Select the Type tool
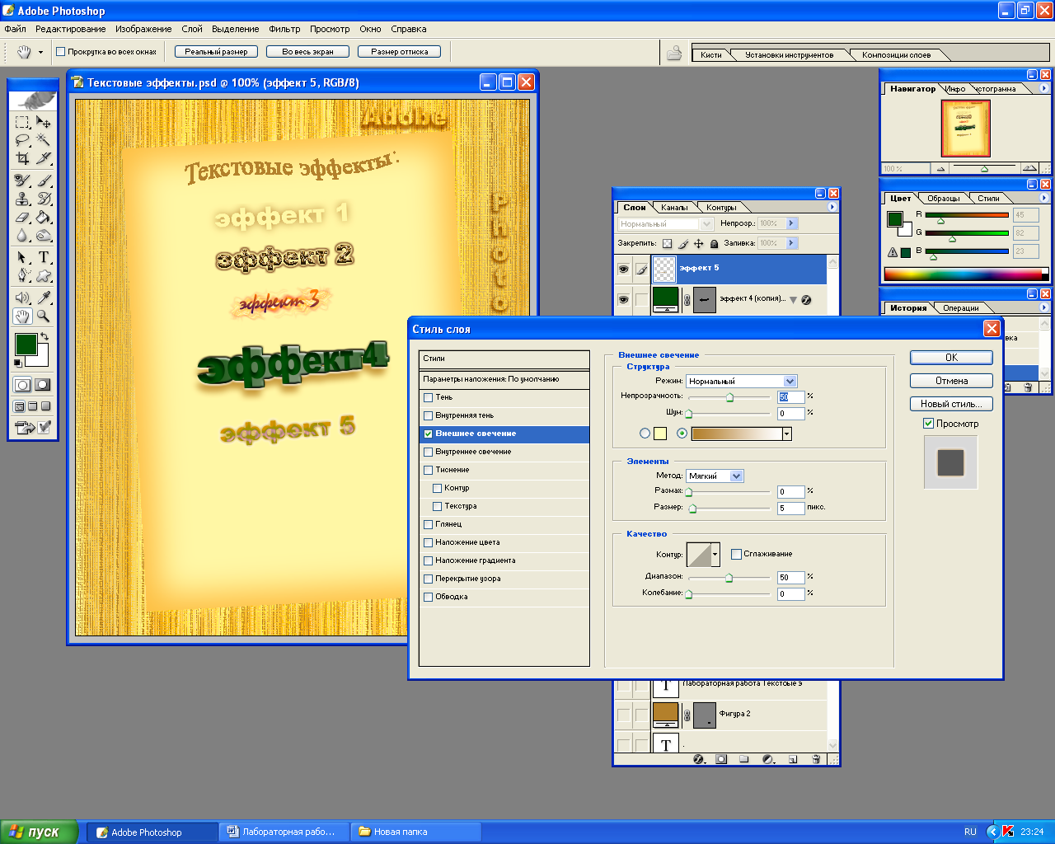Image resolution: width=1055 pixels, height=844 pixels. click(x=44, y=257)
